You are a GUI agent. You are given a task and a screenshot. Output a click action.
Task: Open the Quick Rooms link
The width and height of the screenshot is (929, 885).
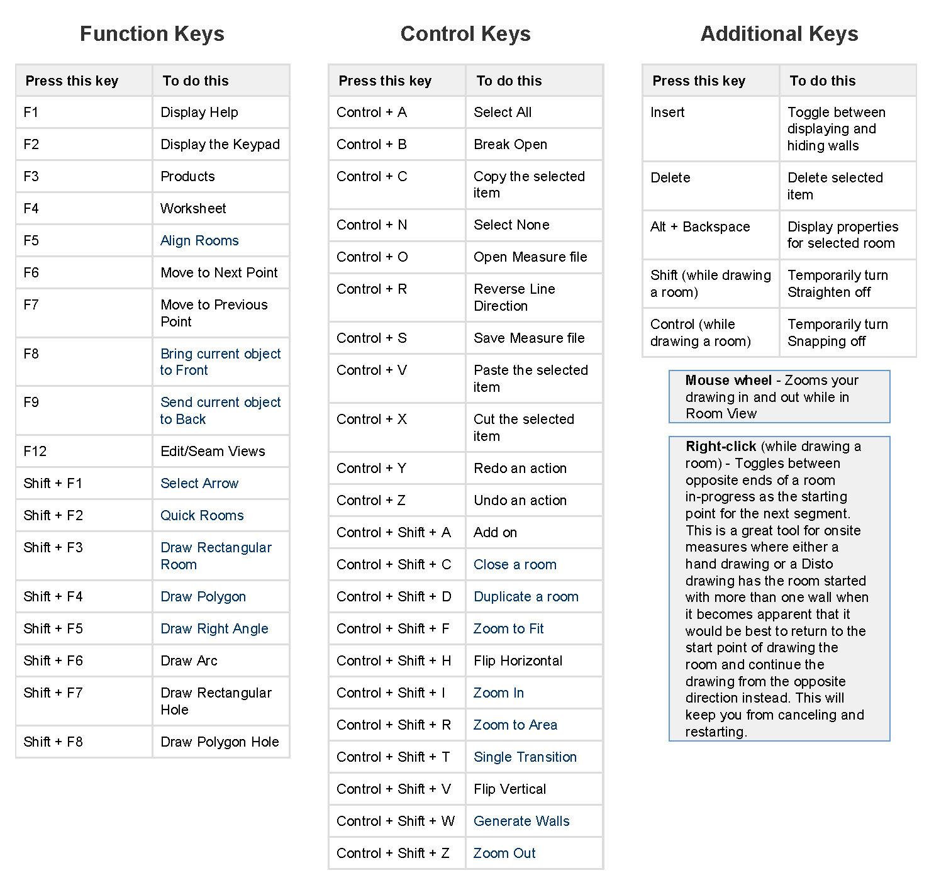tap(201, 515)
